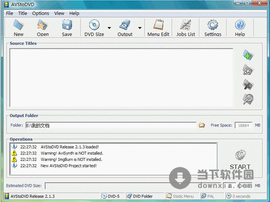Expand the Output dropdown arrow
Image resolution: width=270 pixels, height=202 pixels.
coord(140,28)
